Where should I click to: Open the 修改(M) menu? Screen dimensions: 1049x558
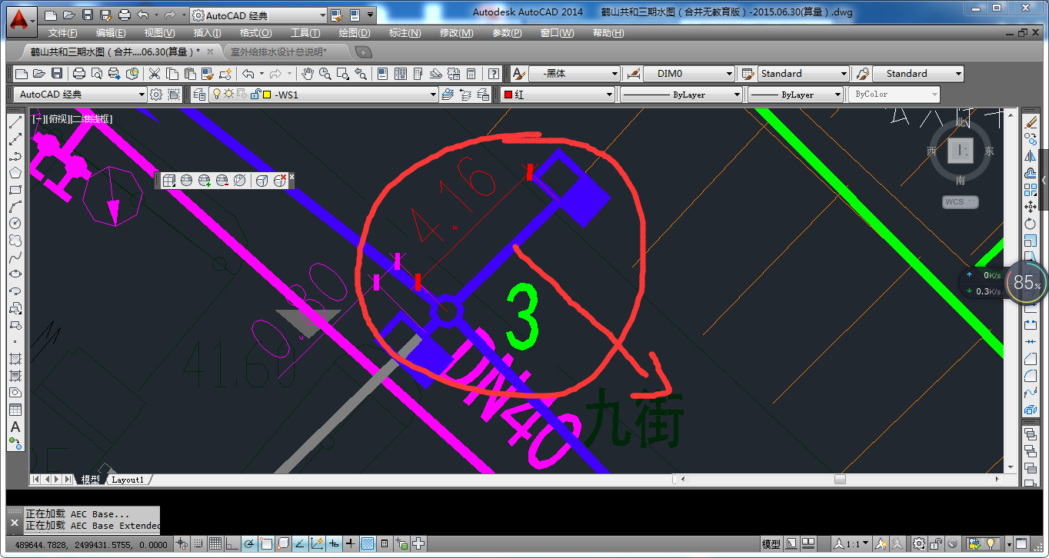click(456, 33)
